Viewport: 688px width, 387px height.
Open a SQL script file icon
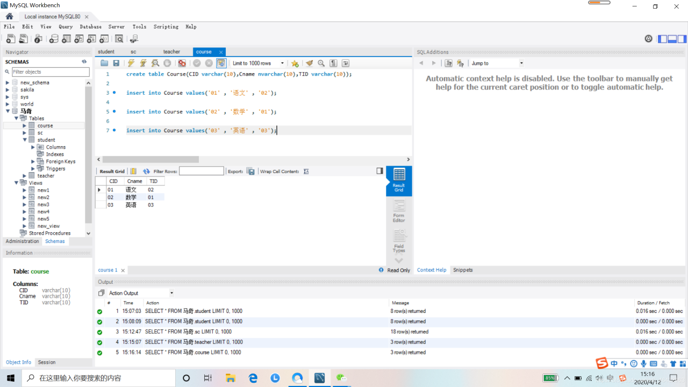pyautogui.click(x=23, y=39)
